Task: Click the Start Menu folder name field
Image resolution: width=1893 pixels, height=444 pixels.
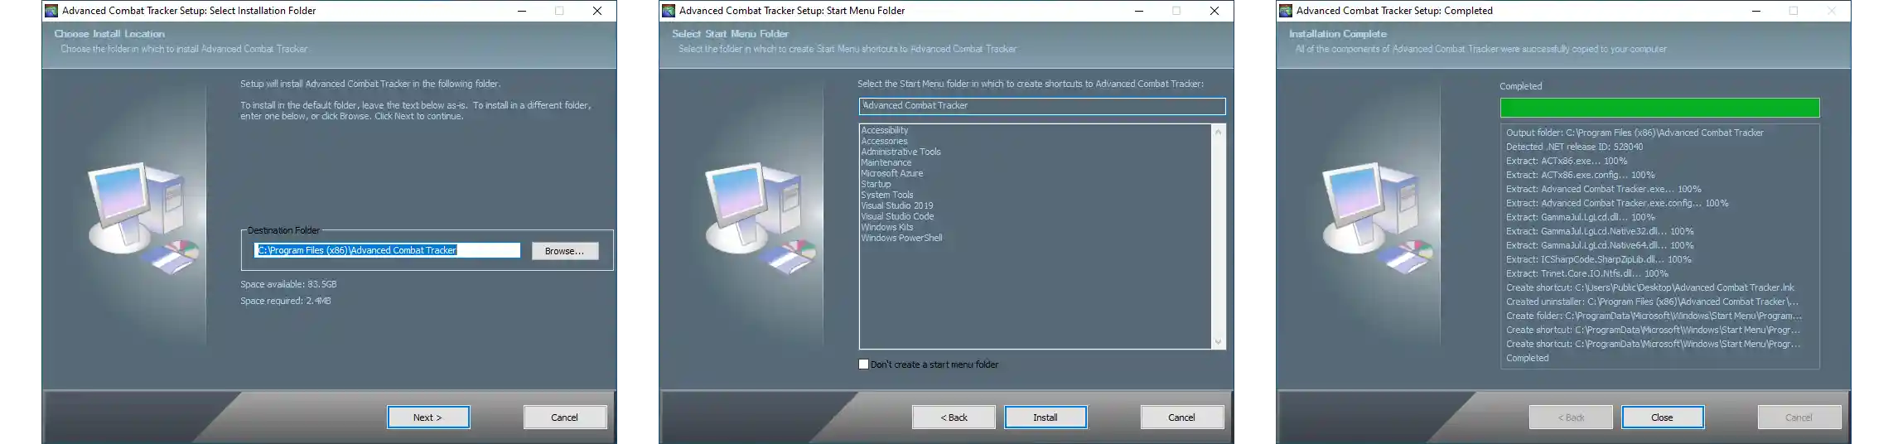Action: pos(1042,106)
